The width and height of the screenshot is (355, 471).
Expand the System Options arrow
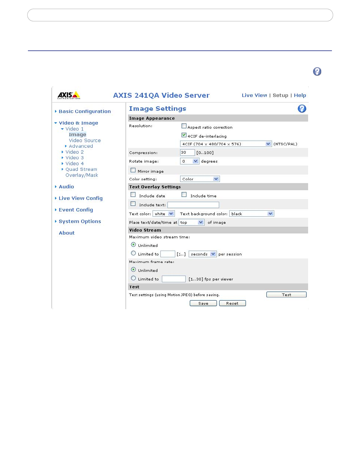click(x=56, y=221)
